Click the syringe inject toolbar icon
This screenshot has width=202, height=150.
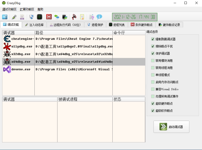point(14,17)
